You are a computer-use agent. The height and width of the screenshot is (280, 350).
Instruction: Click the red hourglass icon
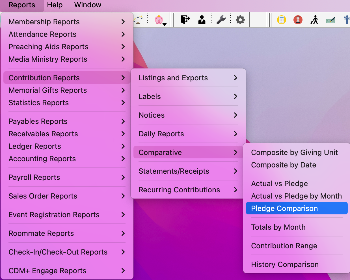point(298,20)
